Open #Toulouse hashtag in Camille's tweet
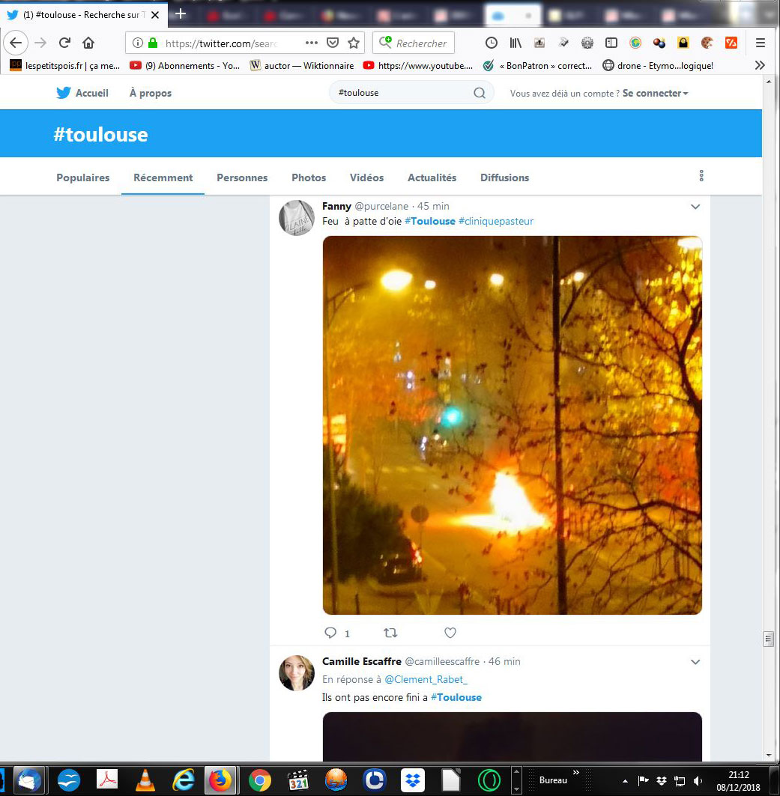This screenshot has width=780, height=796. (456, 697)
